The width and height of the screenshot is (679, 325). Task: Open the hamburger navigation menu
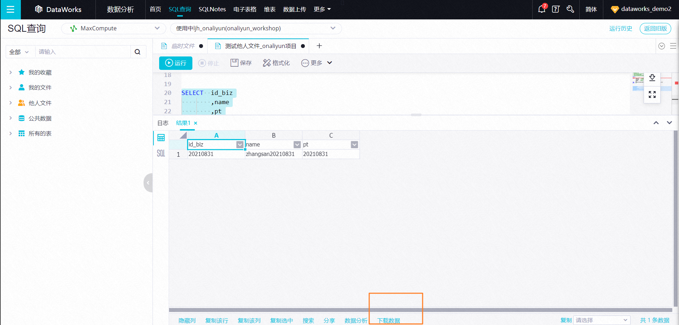[11, 10]
